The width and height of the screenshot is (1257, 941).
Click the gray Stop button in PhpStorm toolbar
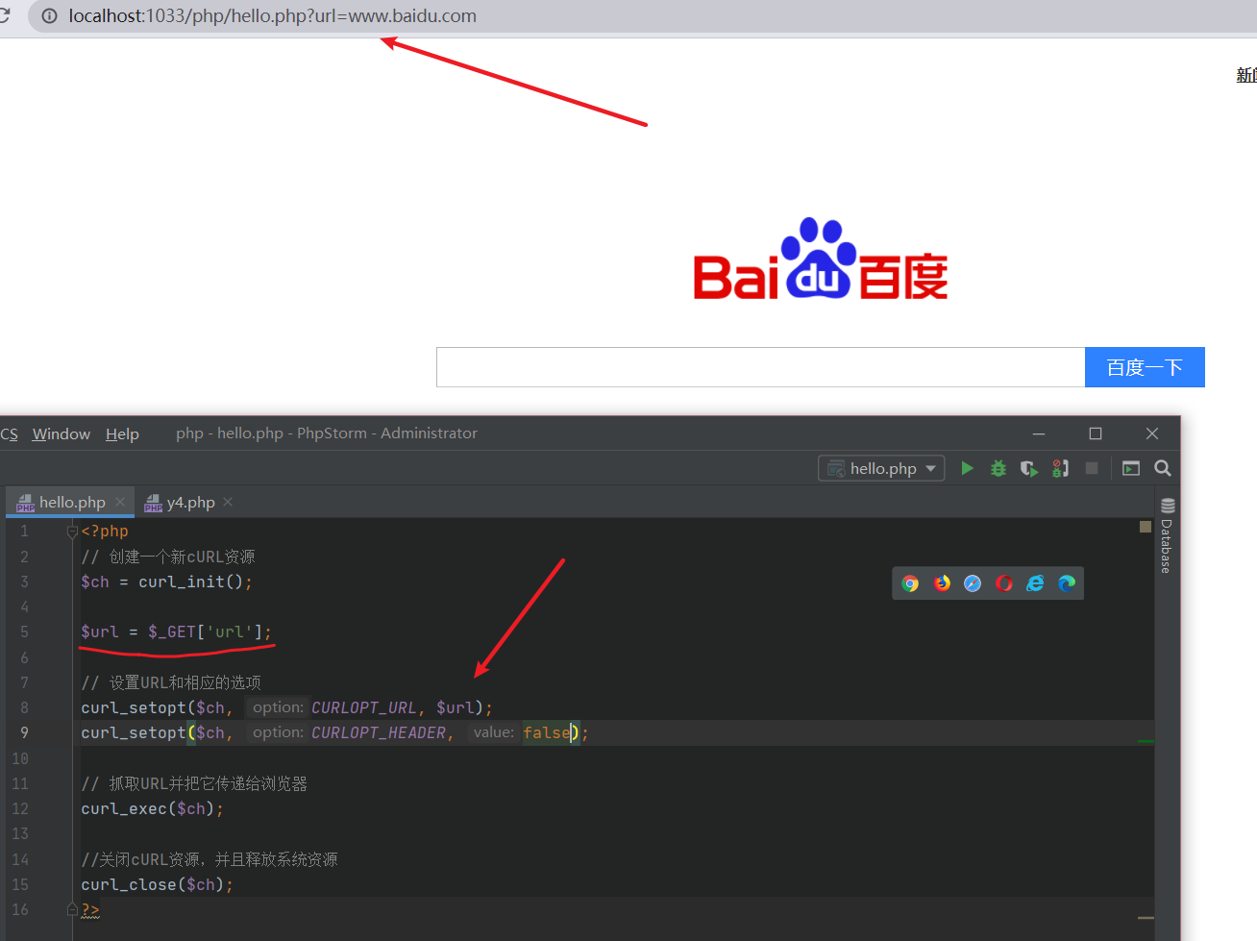point(1092,468)
